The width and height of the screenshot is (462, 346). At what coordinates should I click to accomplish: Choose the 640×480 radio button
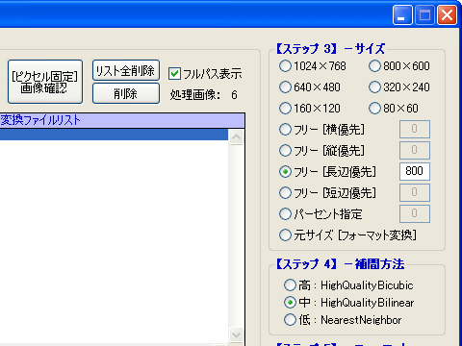pyautogui.click(x=285, y=87)
